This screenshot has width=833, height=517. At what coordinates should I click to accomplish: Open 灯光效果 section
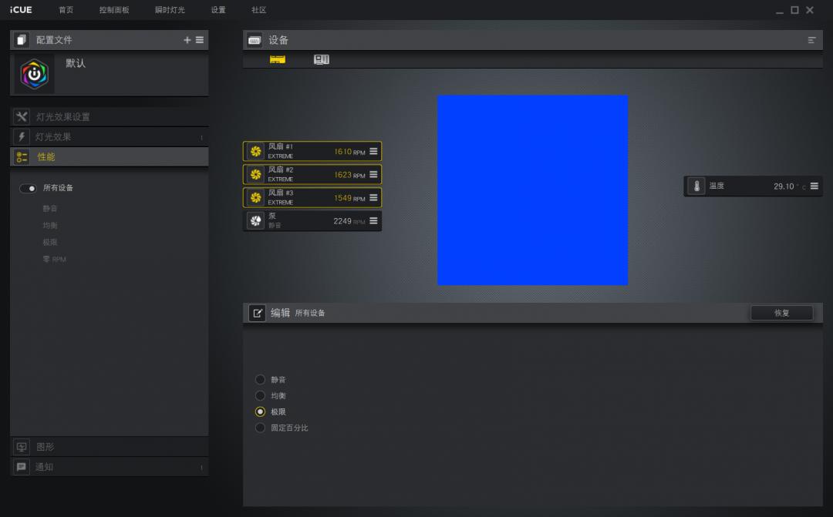click(109, 137)
